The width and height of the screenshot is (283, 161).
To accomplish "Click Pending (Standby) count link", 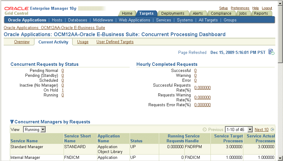I will 63,76.
